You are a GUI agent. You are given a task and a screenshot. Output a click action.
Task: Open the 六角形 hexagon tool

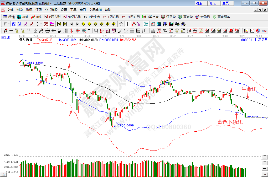click(202, 17)
